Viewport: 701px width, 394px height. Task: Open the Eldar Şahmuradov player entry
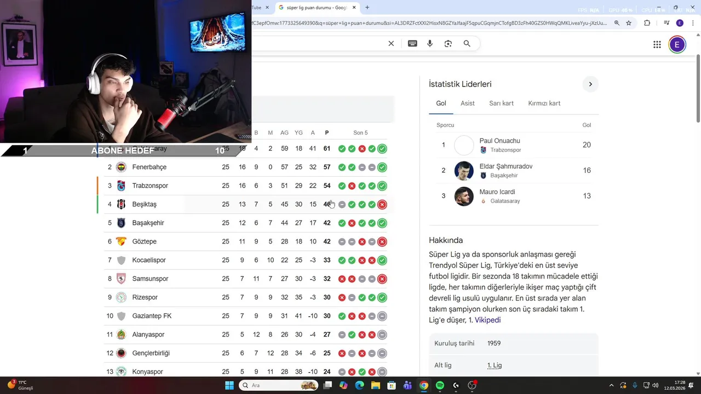514,171
